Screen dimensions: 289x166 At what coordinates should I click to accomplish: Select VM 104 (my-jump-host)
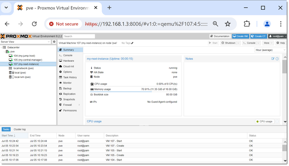pyautogui.click(x=24, y=56)
